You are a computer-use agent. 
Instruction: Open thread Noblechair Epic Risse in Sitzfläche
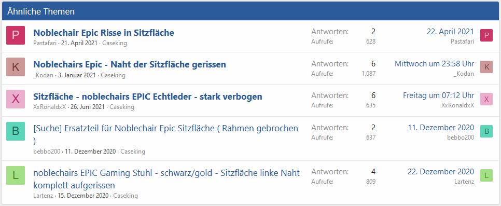(104, 33)
